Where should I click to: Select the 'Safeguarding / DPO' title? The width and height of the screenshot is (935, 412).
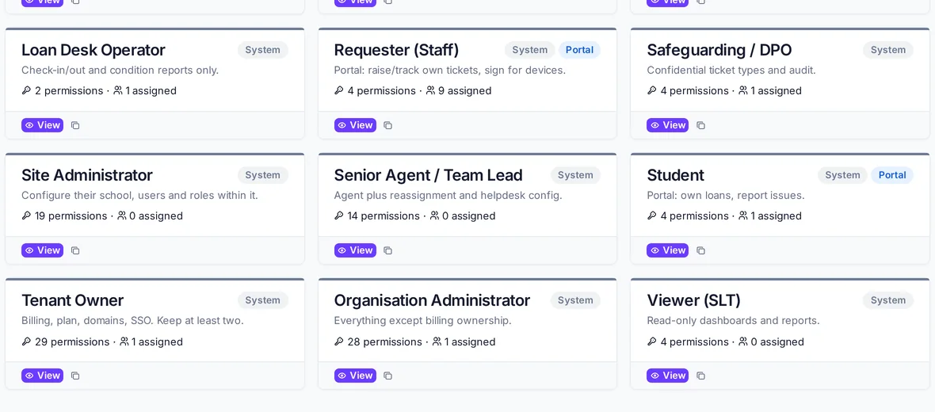tap(719, 50)
